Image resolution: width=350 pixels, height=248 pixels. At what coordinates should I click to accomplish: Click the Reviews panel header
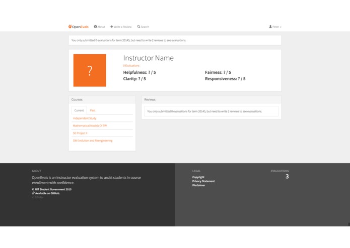[211, 99]
